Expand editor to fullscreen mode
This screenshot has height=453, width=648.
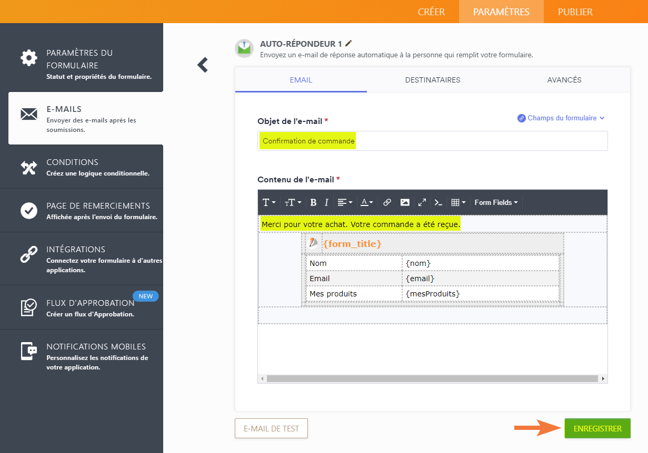[422, 203]
